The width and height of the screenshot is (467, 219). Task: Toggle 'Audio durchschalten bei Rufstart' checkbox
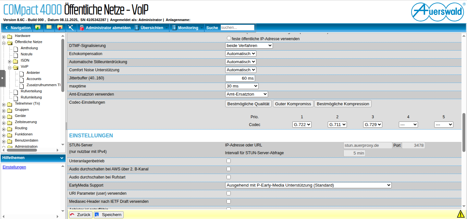pos(229,177)
